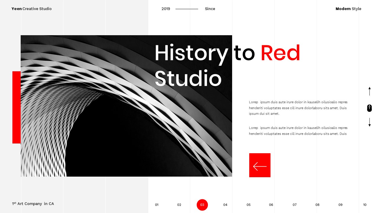Viewport: 378px width, 213px height.
Task: Click the down navigation arrow icon
Action: [369, 122]
